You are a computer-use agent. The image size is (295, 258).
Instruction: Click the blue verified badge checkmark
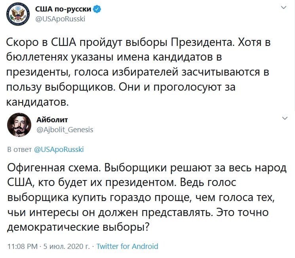pyautogui.click(x=97, y=9)
